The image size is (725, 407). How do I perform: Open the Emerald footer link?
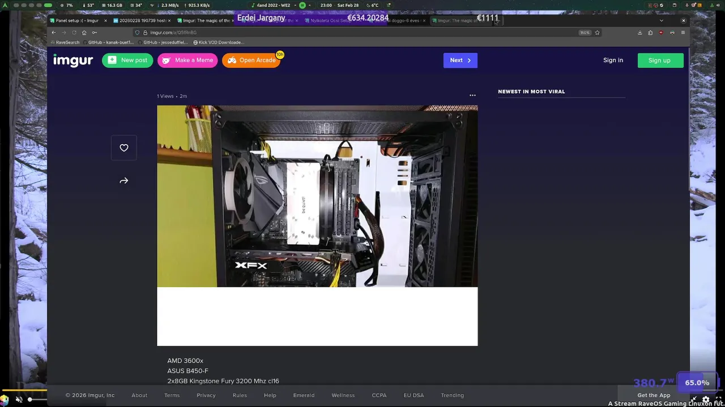[304, 395]
